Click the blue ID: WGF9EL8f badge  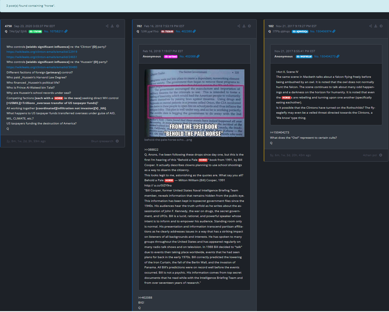[304, 57]
